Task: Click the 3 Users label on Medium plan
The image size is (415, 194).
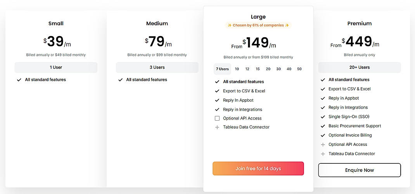Action: (157, 68)
